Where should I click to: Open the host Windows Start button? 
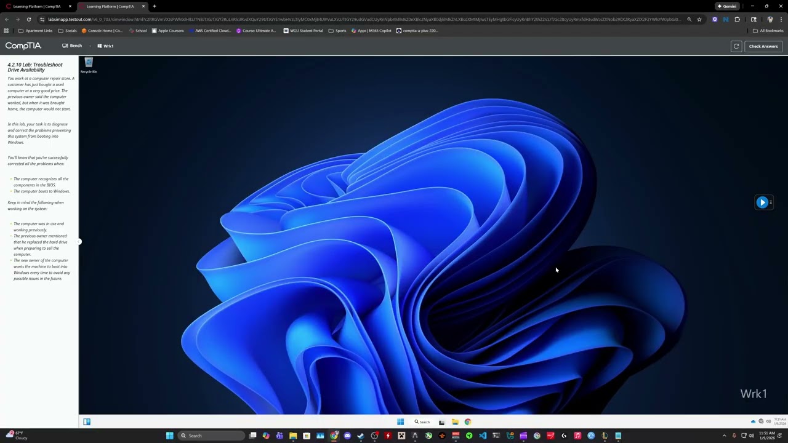click(169, 436)
